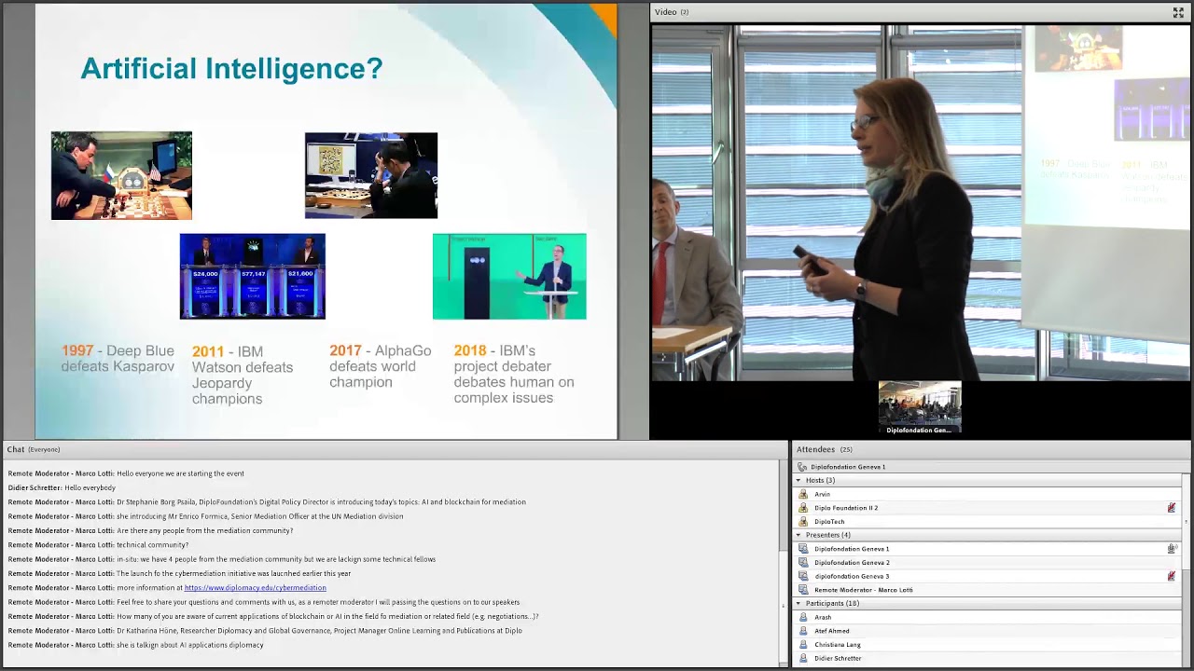Collapse the Presenters (4) group

coord(798,535)
